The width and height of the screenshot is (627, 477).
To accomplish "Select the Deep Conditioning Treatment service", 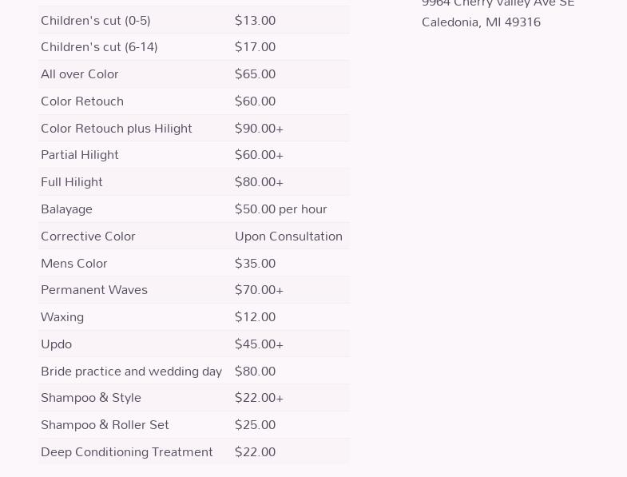I will coord(127,452).
